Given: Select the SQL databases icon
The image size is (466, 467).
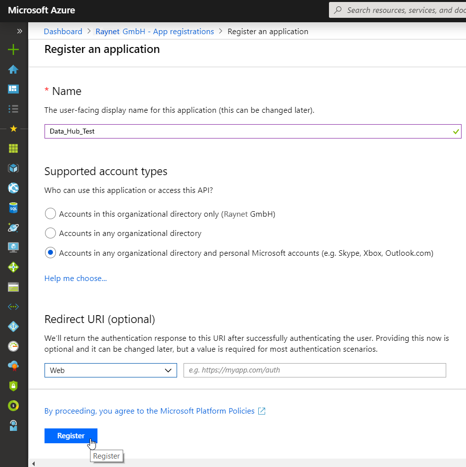Looking at the screenshot, I should point(13,208).
